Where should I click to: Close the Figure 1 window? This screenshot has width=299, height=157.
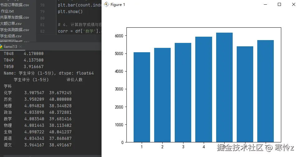pyautogui.click(x=294, y=4)
